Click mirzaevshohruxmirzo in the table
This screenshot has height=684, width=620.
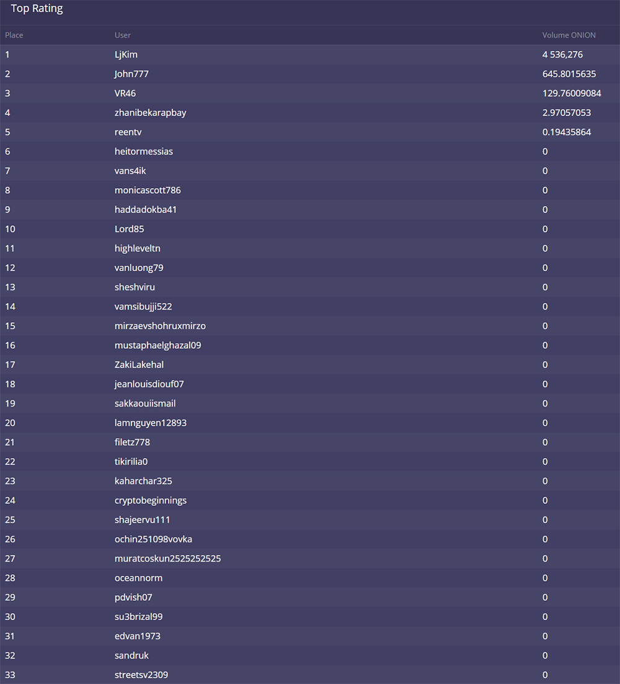160,326
